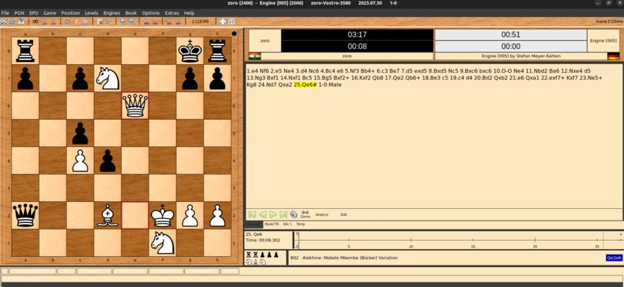Click the tools wrench toolbar icon

[108, 22]
